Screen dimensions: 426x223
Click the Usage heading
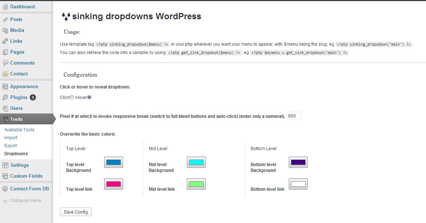pyautogui.click(x=72, y=32)
